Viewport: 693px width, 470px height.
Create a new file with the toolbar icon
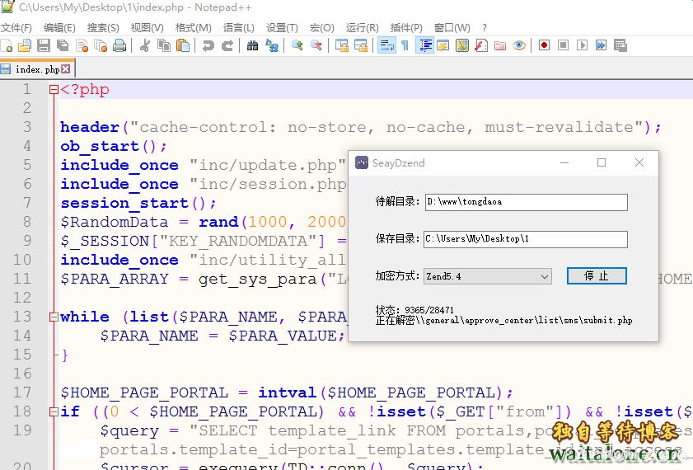7,45
